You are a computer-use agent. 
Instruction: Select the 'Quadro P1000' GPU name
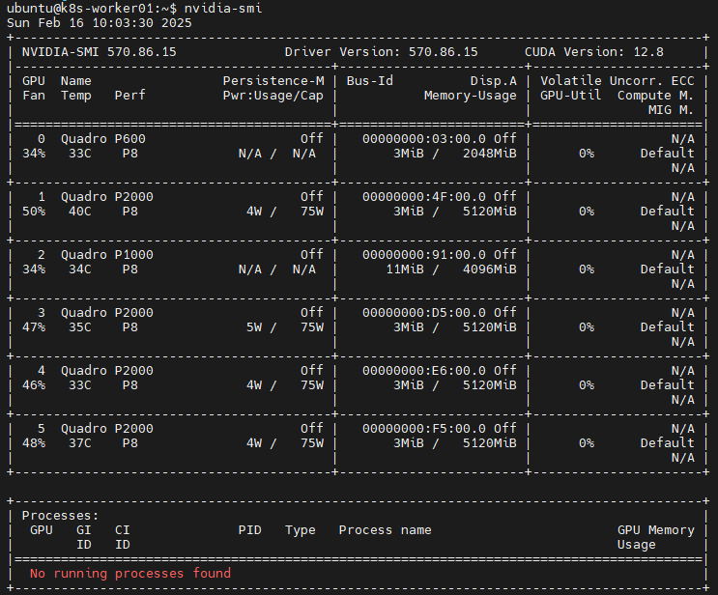coord(106,254)
